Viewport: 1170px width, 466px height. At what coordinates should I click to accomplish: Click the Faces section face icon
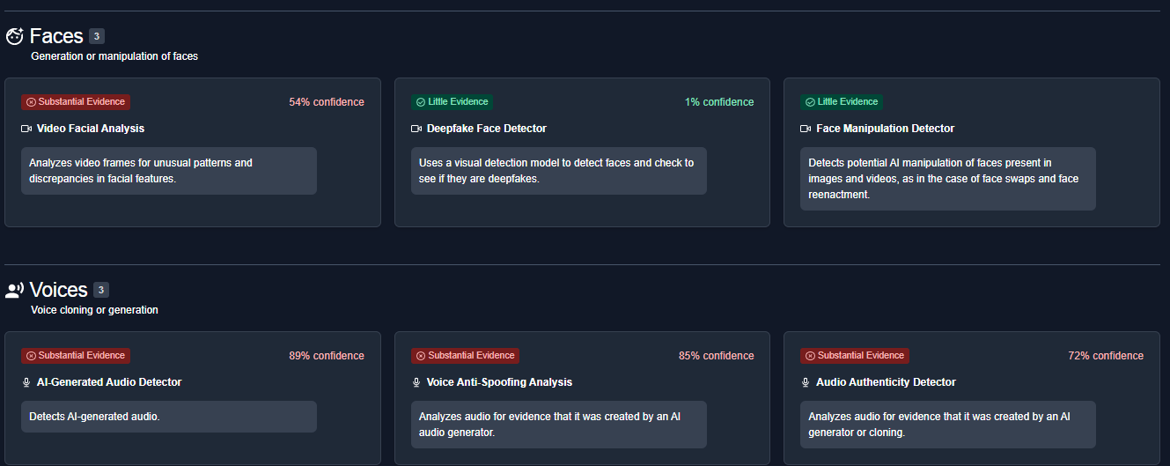coord(14,36)
